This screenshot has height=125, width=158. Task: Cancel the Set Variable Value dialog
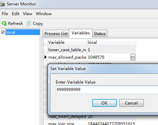point(131,103)
